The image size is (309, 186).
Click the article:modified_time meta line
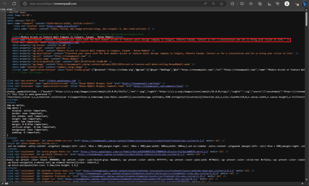click(62, 62)
